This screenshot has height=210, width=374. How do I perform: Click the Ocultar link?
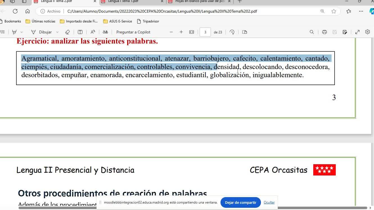269,202
